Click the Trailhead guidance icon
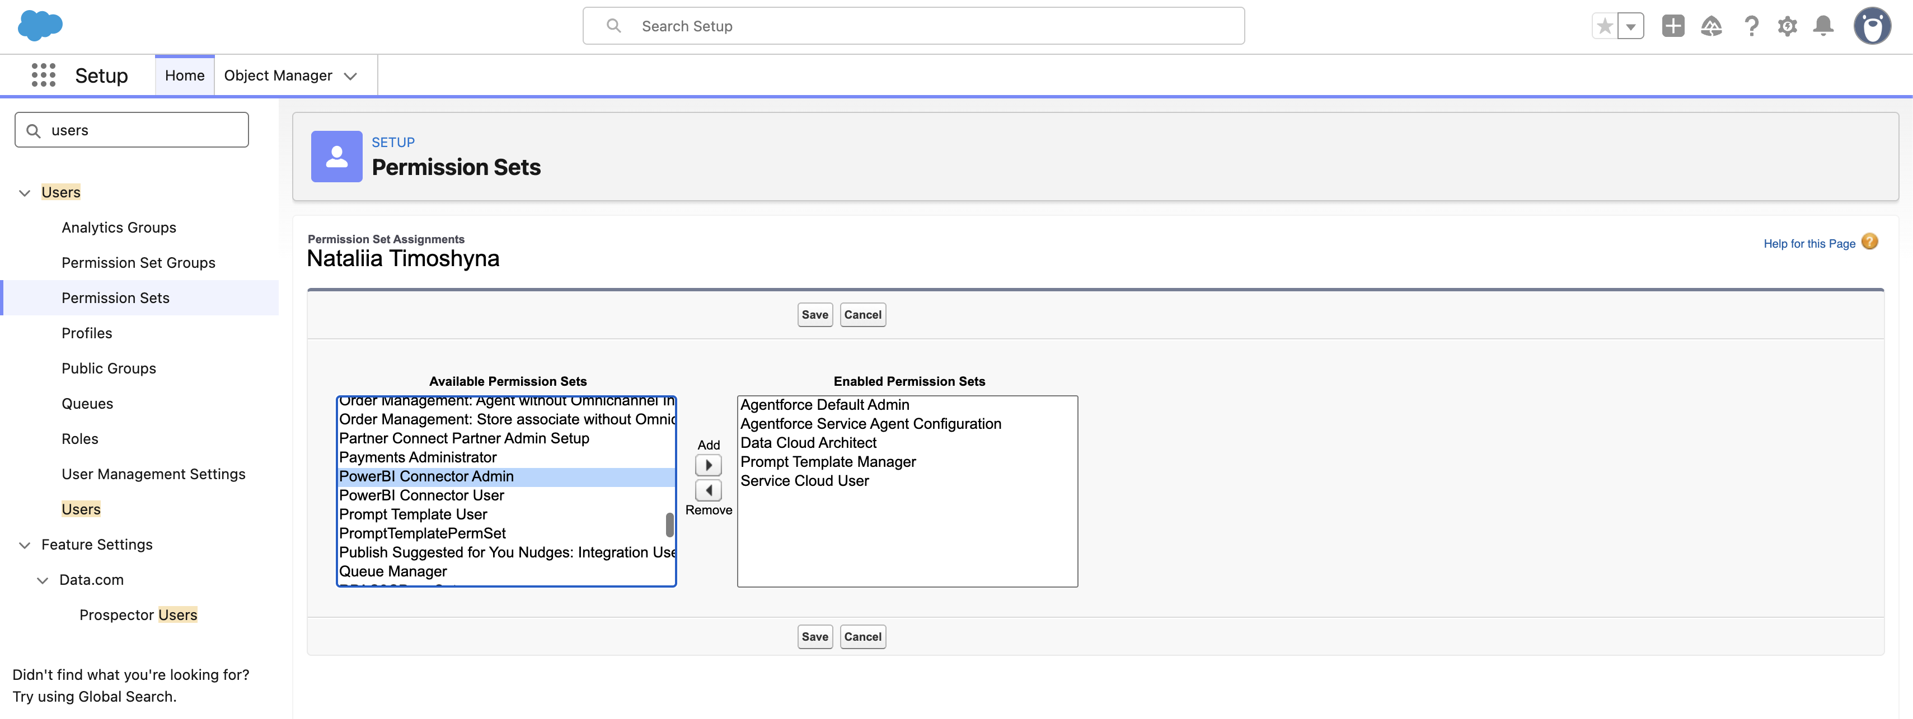Image resolution: width=1913 pixels, height=719 pixels. (1711, 26)
